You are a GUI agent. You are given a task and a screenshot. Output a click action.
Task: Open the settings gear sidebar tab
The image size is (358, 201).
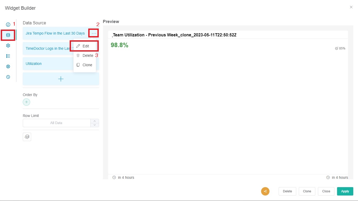pos(8,46)
